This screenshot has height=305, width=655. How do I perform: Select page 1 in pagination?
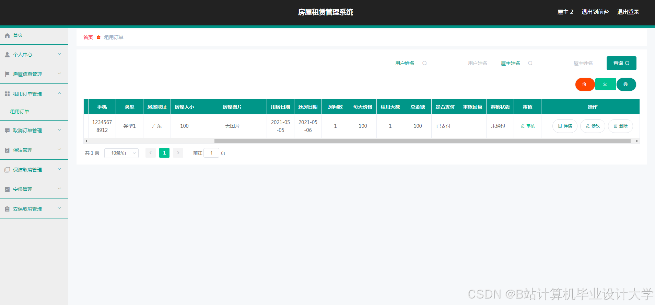[x=164, y=153]
